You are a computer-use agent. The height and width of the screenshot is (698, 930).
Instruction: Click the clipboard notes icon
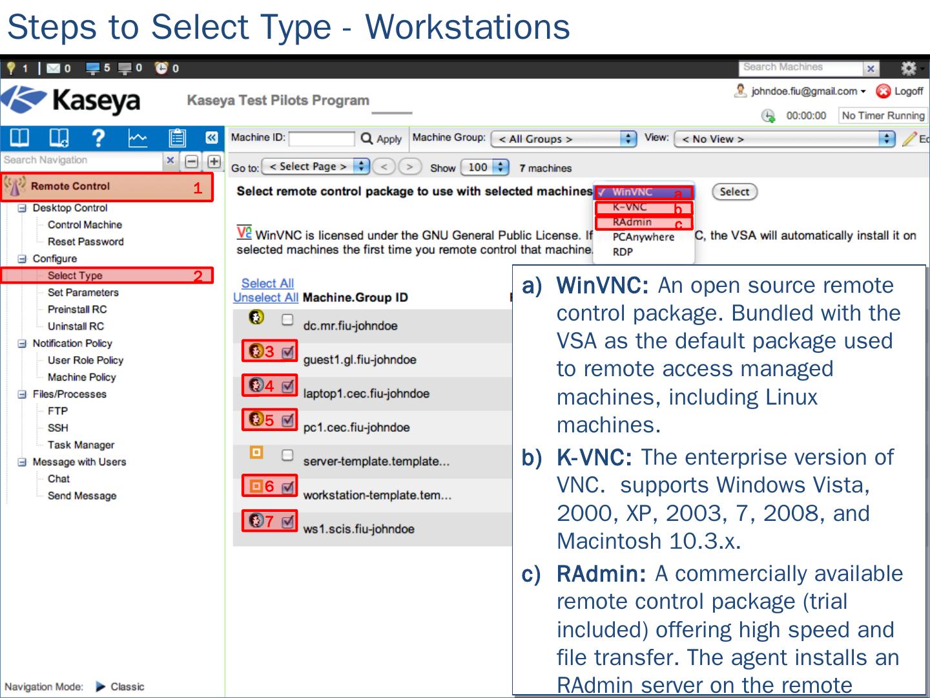pos(176,138)
